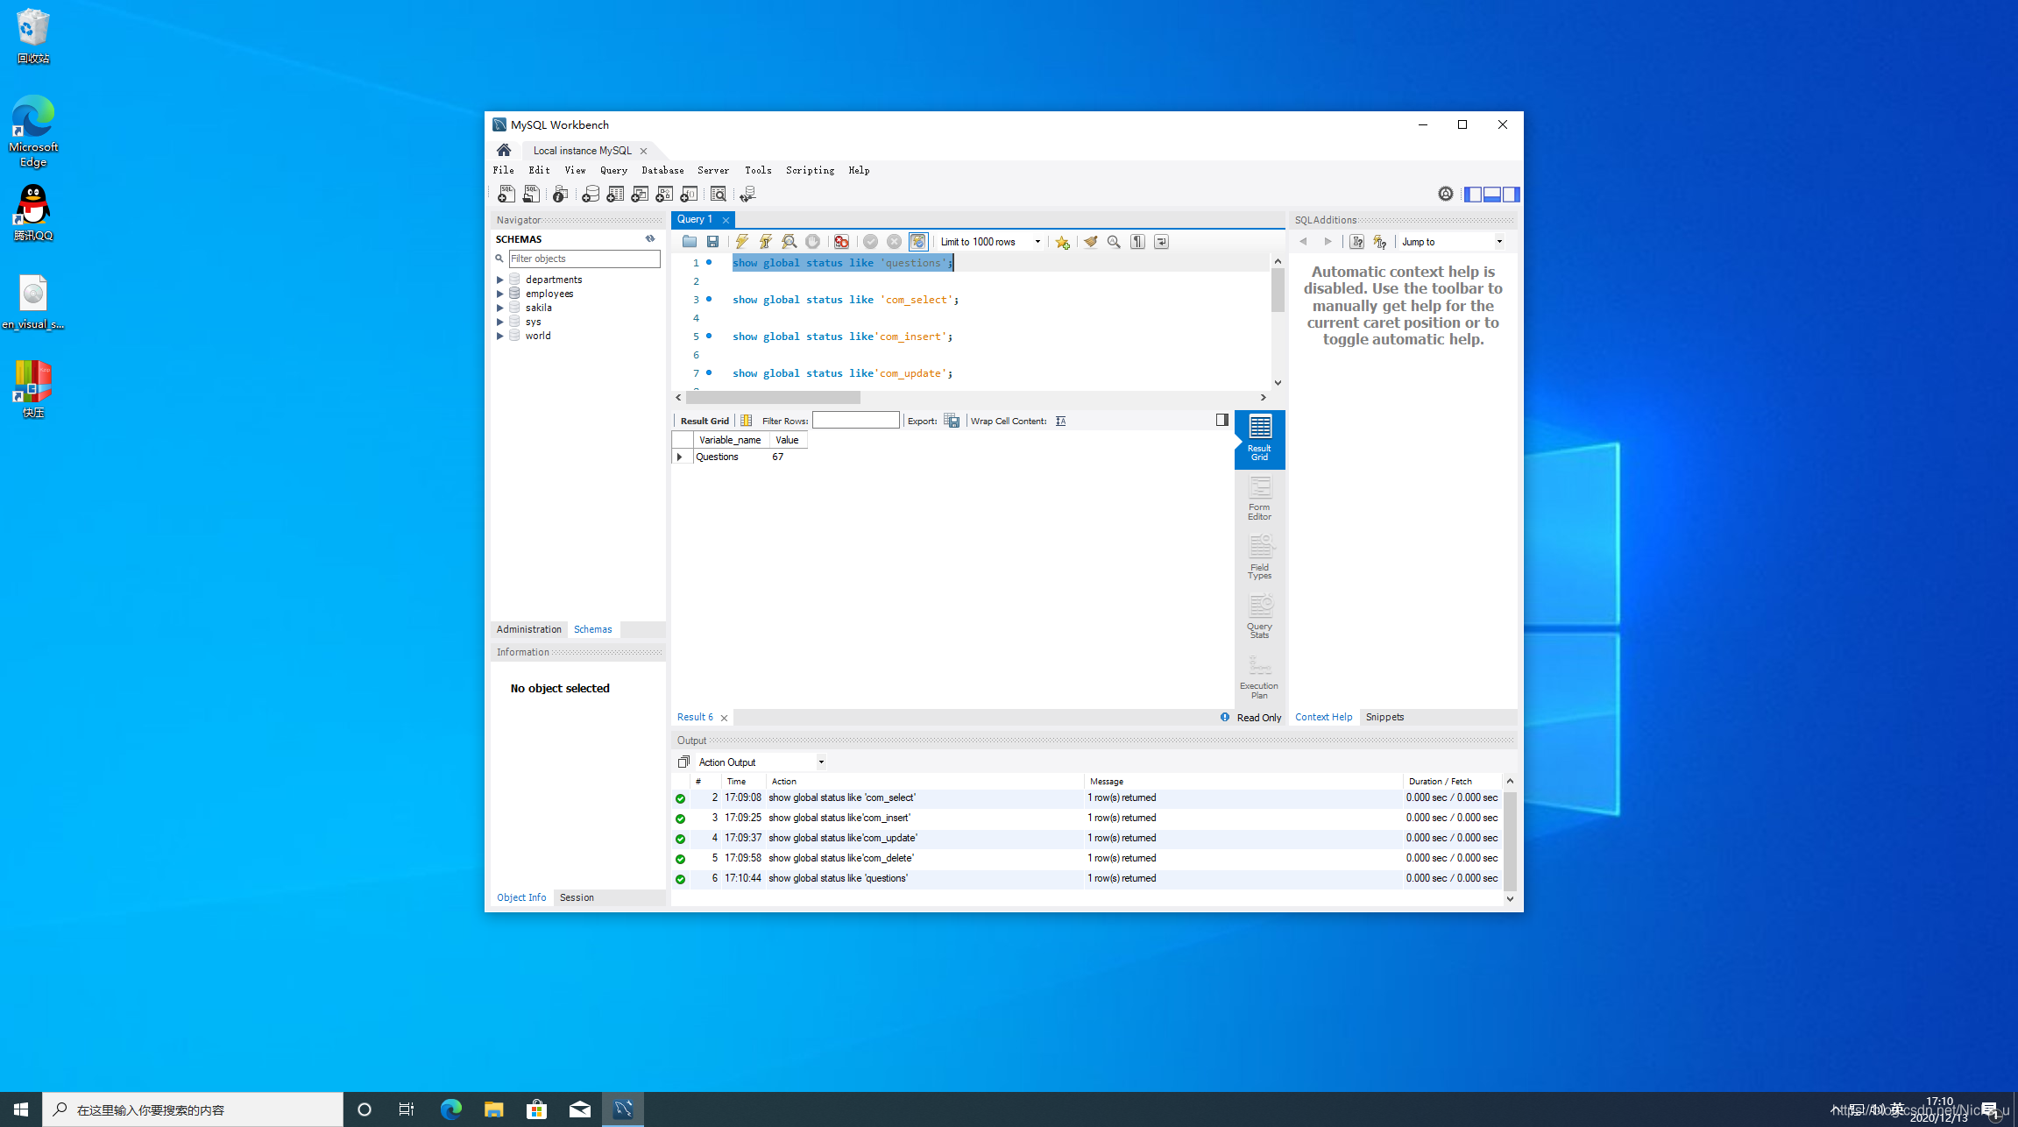This screenshot has height=1127, width=2018.
Task: Switch to the Snippets tab
Action: coord(1384,717)
